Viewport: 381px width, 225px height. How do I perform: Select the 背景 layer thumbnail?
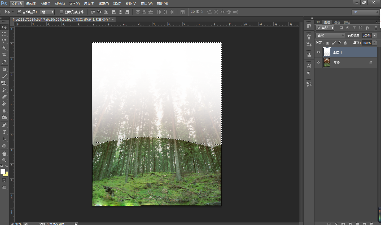tap(327, 63)
